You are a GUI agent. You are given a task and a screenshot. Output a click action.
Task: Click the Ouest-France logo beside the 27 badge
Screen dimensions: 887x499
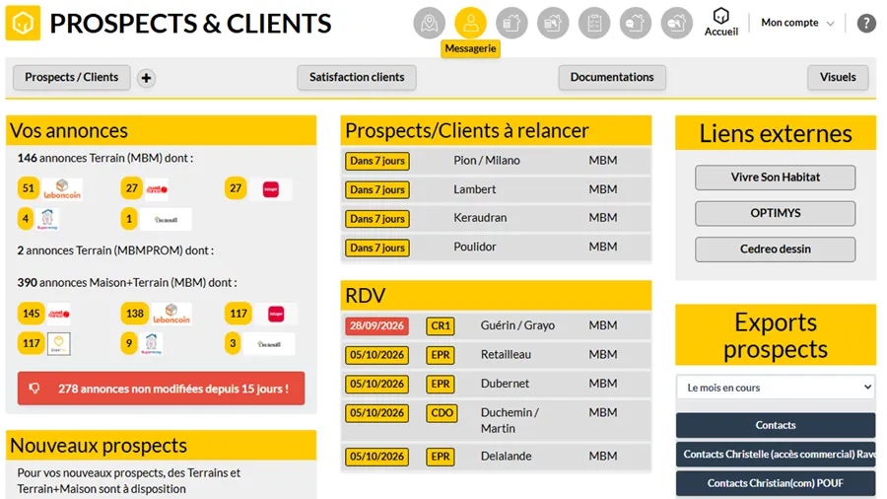coord(157,189)
